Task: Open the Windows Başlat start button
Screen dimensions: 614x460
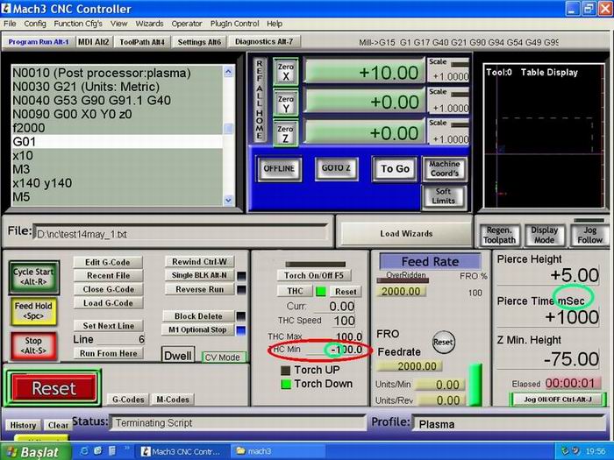Action: click(x=35, y=452)
